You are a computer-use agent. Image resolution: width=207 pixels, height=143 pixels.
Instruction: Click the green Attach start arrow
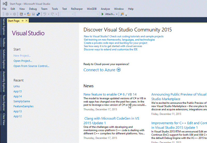(103, 14)
